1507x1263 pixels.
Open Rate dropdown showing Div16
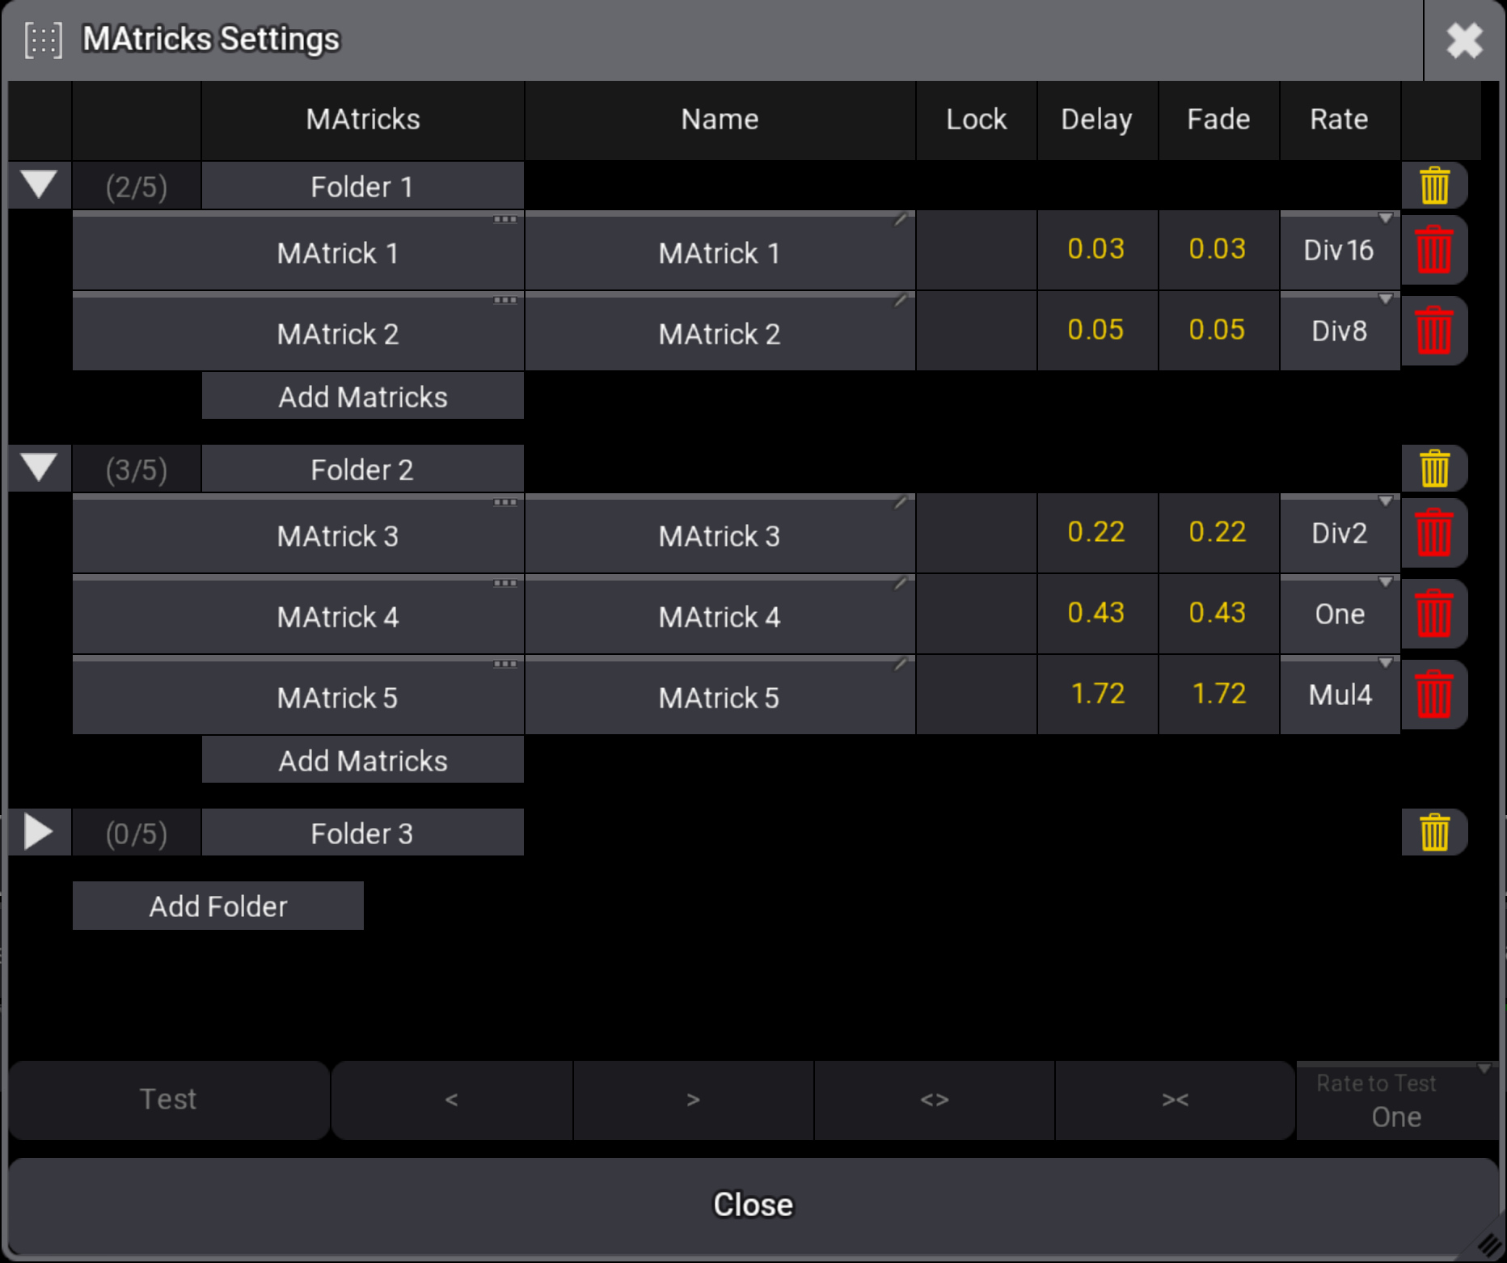[1340, 251]
